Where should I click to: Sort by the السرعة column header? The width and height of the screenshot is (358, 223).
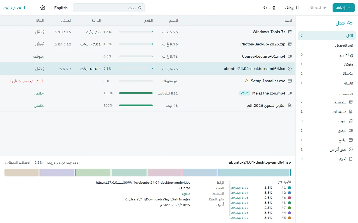pos(96,21)
